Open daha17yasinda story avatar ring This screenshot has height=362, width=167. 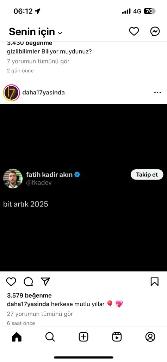pos(12,93)
